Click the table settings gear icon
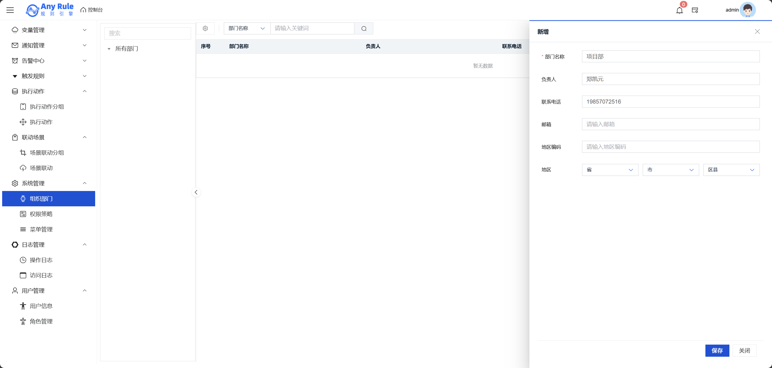Viewport: 772px width, 368px height. tap(205, 29)
